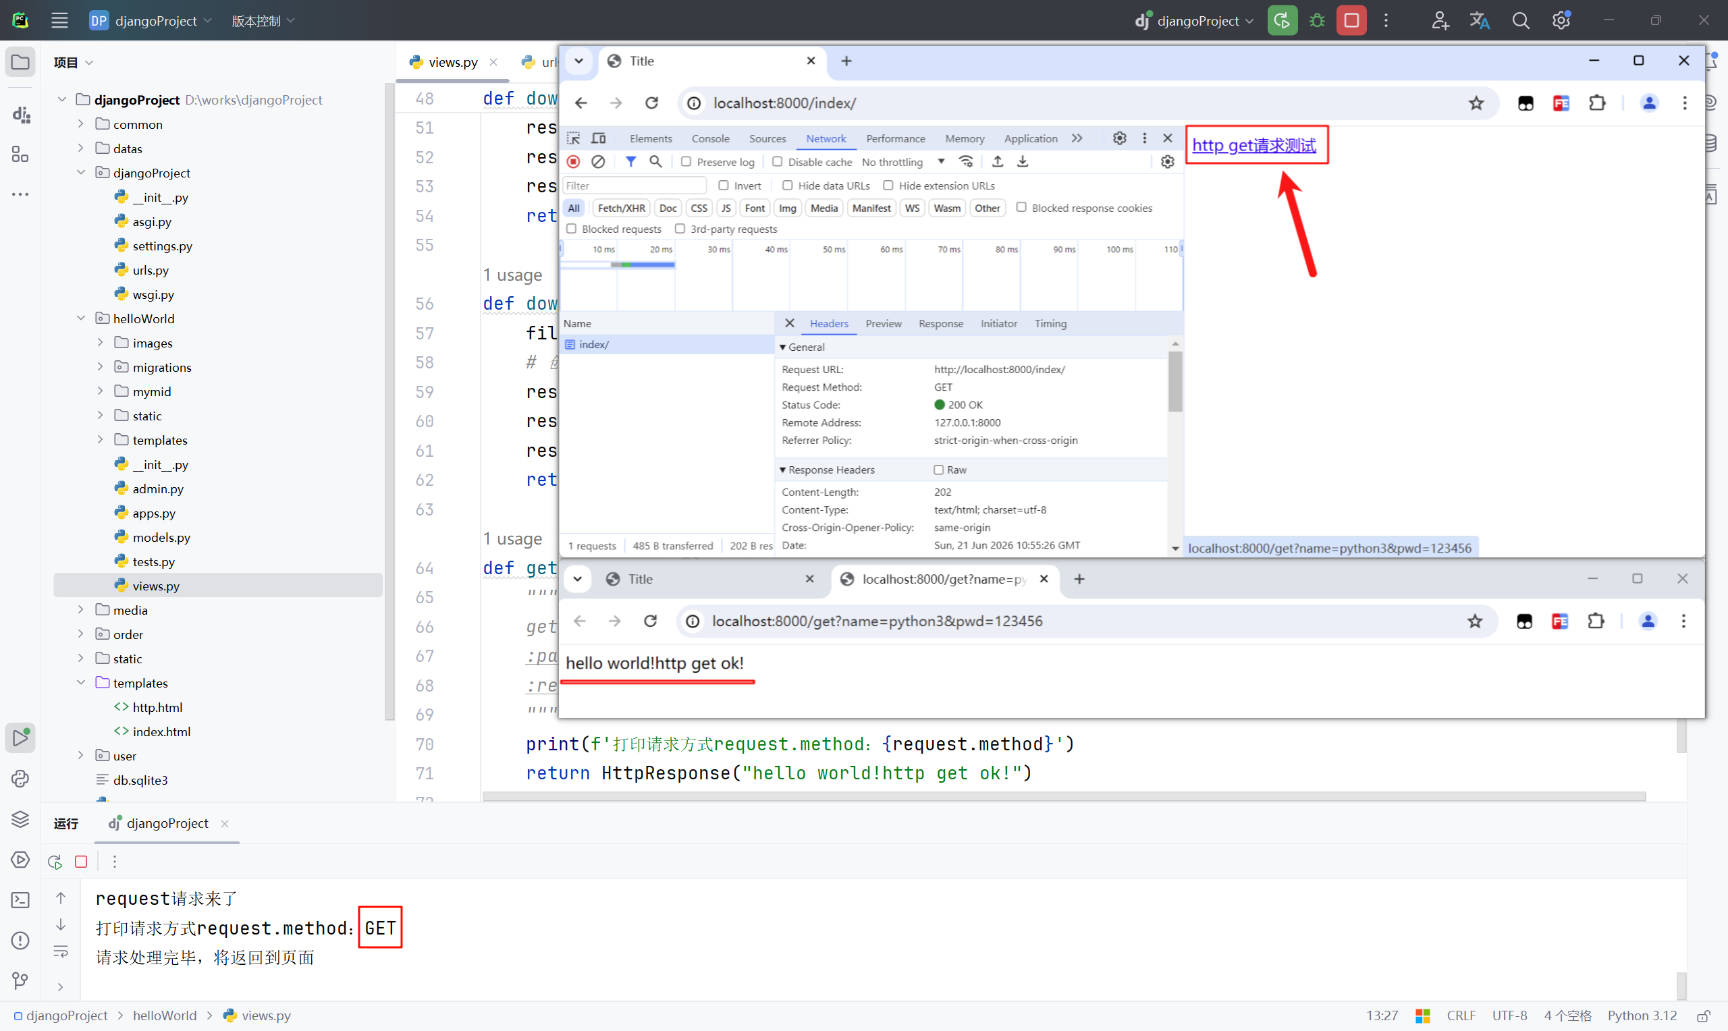The height and width of the screenshot is (1031, 1728).
Task: Click the rerun djangoProject icon in Run panel
Action: (55, 862)
